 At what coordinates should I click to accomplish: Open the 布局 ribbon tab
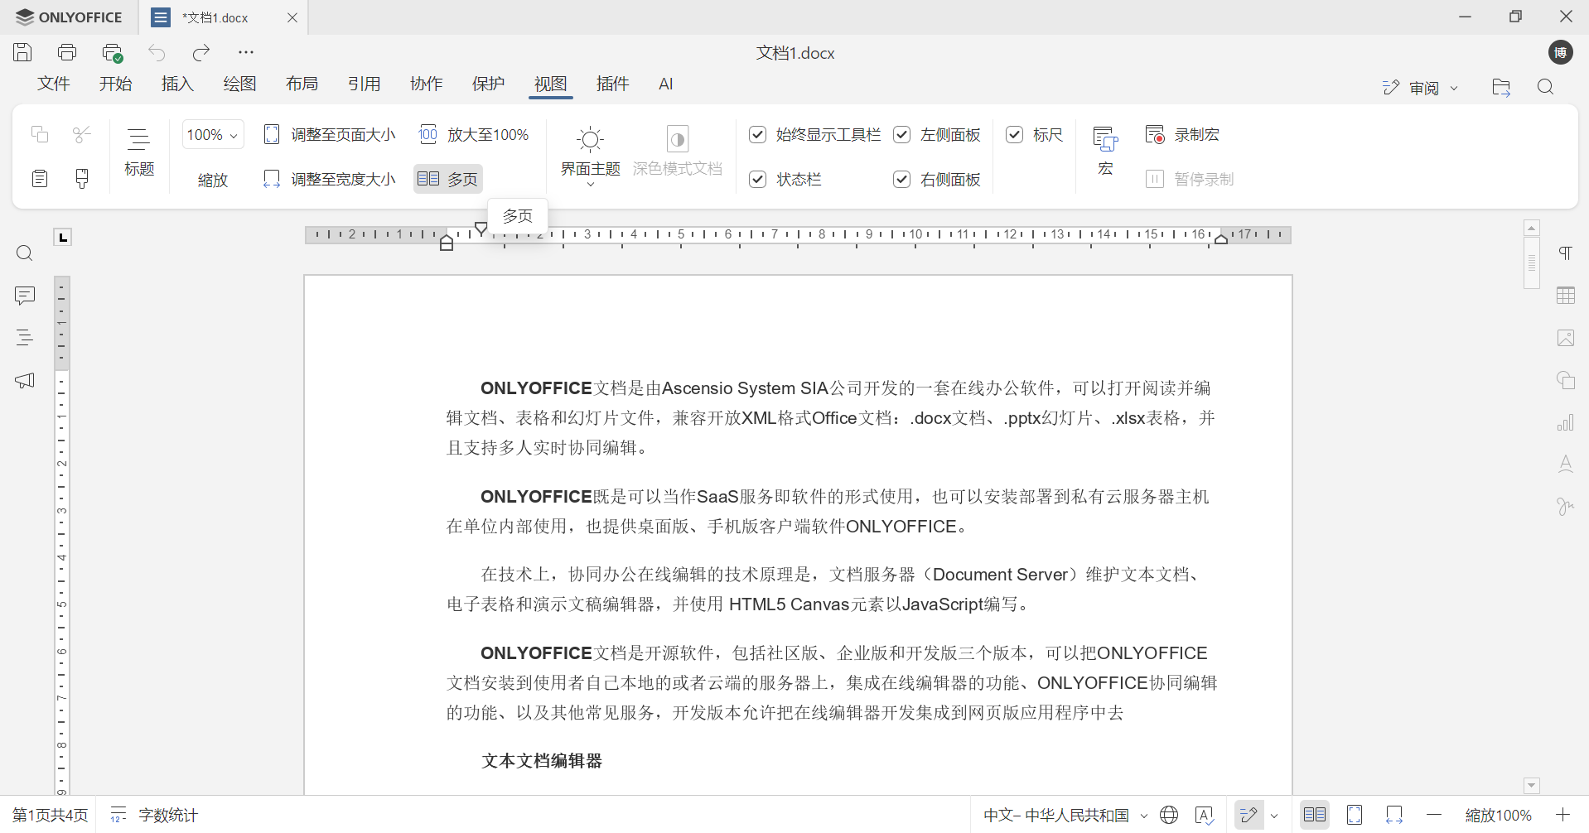point(302,84)
